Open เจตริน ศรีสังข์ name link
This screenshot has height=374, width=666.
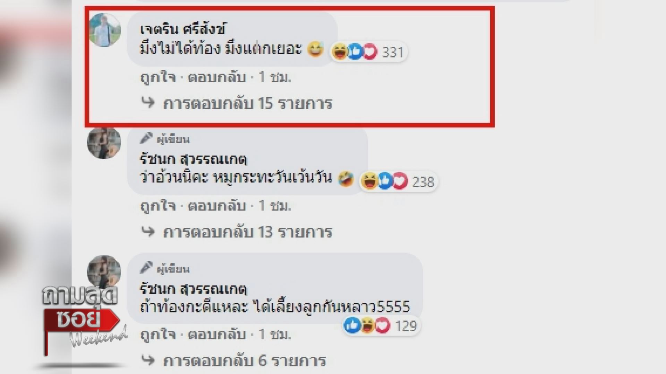(183, 29)
